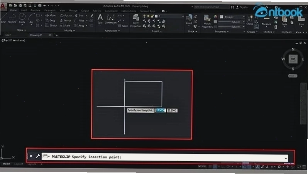Screen dimensions: 308x174
Task: Expand the Modify panel
Action: [69, 30]
